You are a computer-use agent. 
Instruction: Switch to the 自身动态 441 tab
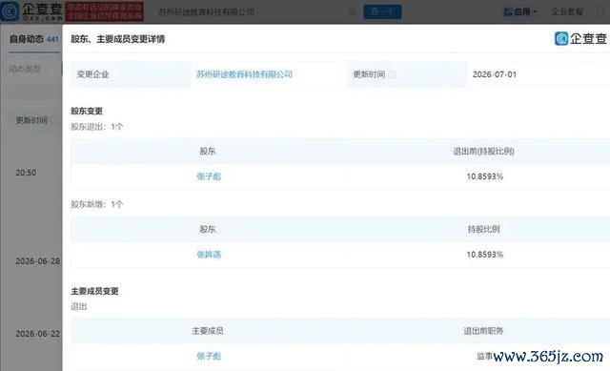(34, 39)
